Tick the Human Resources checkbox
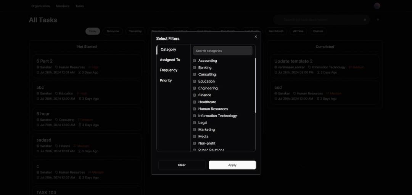Image resolution: width=412 pixels, height=195 pixels. [x=195, y=109]
